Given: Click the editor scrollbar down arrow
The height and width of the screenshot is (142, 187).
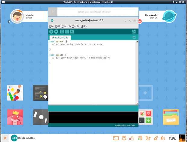Looking at the screenshot, I should coord(137,103).
